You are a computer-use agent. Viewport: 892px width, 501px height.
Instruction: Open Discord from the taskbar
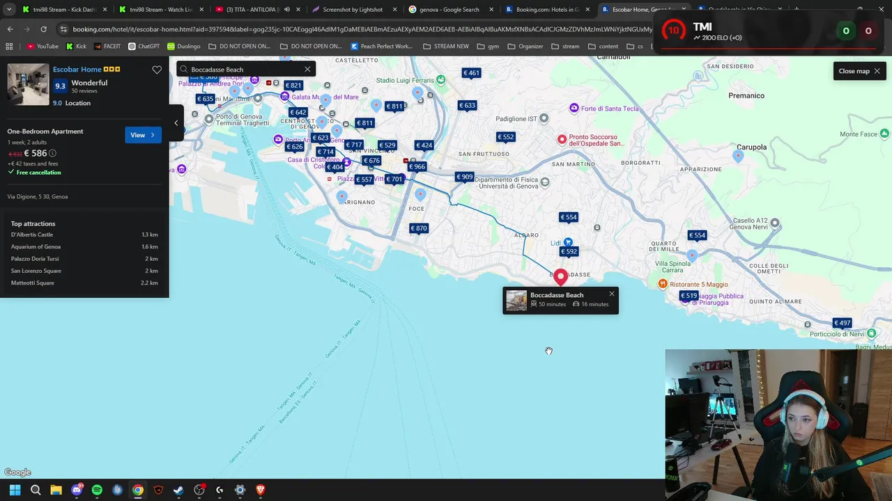77,490
